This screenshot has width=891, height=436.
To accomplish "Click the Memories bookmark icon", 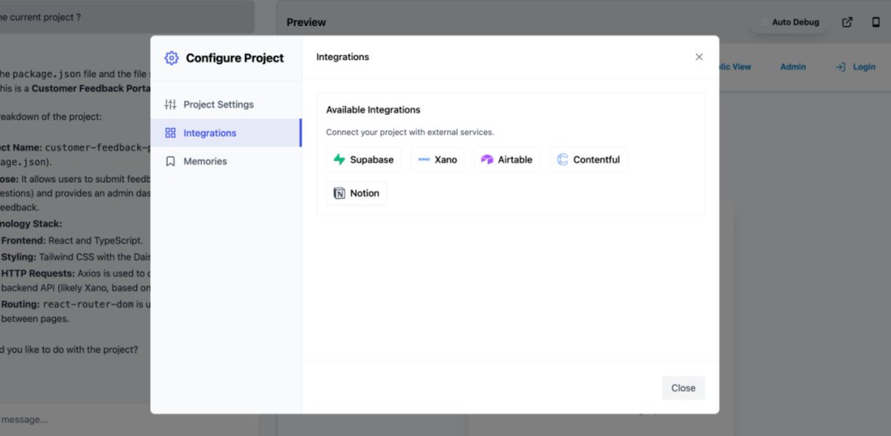I will click(170, 161).
